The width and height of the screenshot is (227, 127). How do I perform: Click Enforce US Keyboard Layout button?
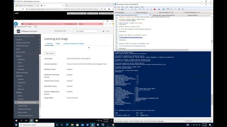tap(77, 13)
